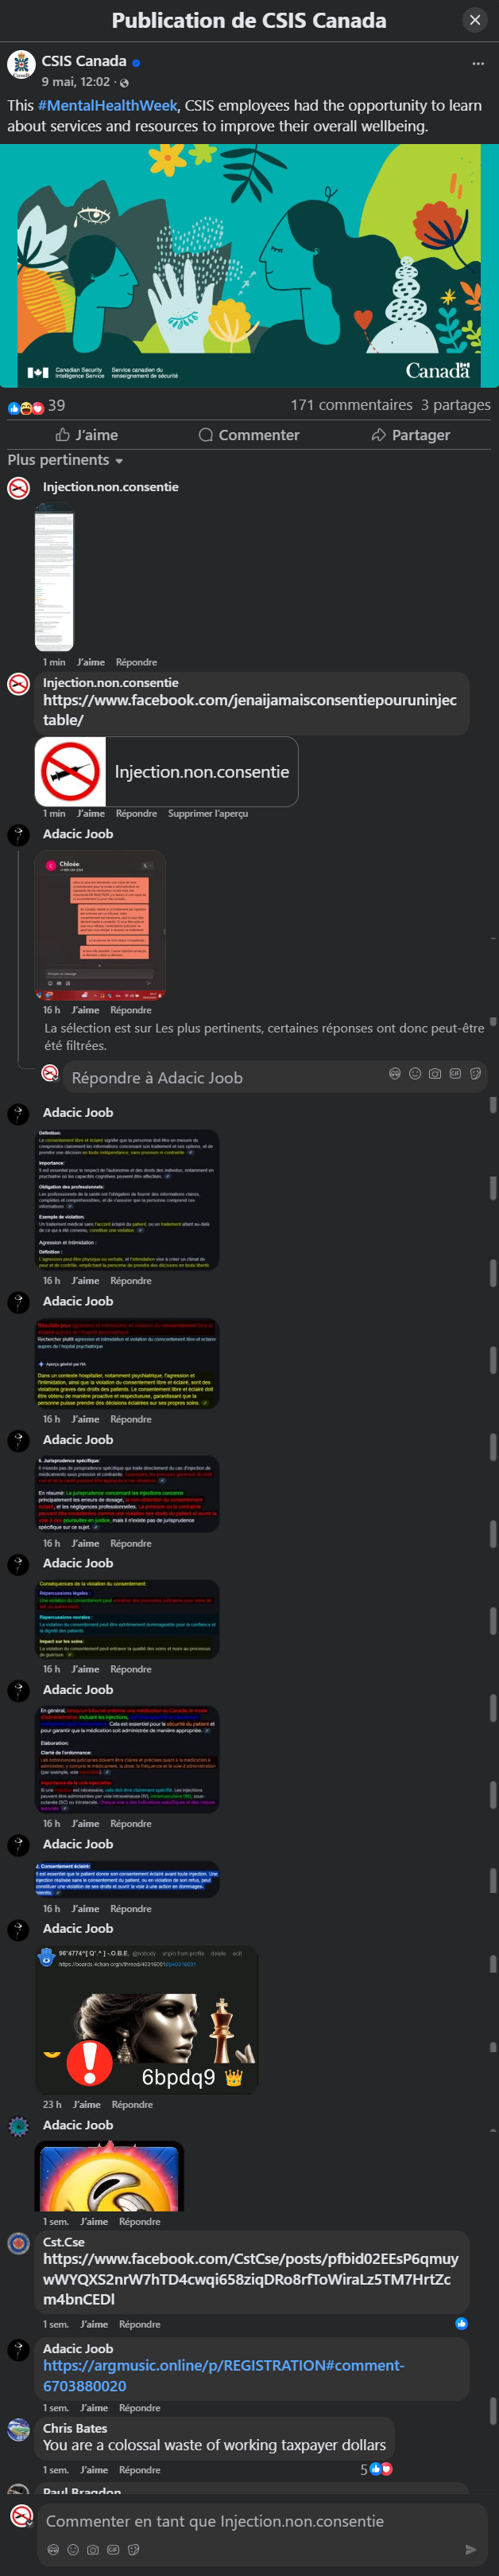
Task: Open the Résultats pour agression image comment
Action: click(127, 1364)
